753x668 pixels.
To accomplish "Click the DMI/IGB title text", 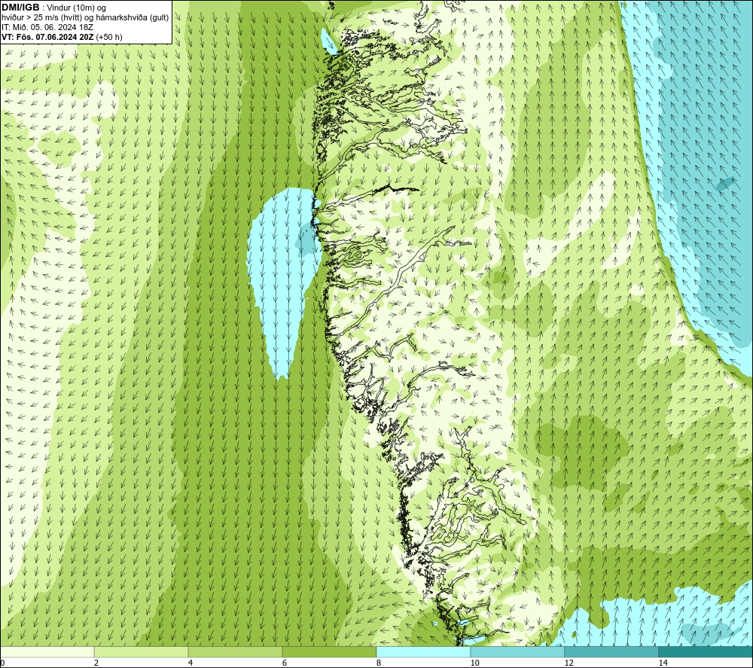I will (x=20, y=8).
